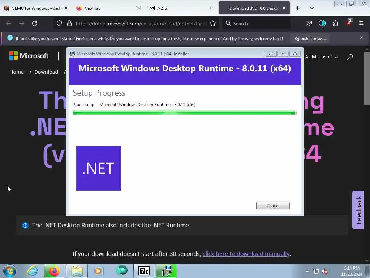370x278 pixels.
Task: Go to Home breadcrumb link
Action: point(17,72)
